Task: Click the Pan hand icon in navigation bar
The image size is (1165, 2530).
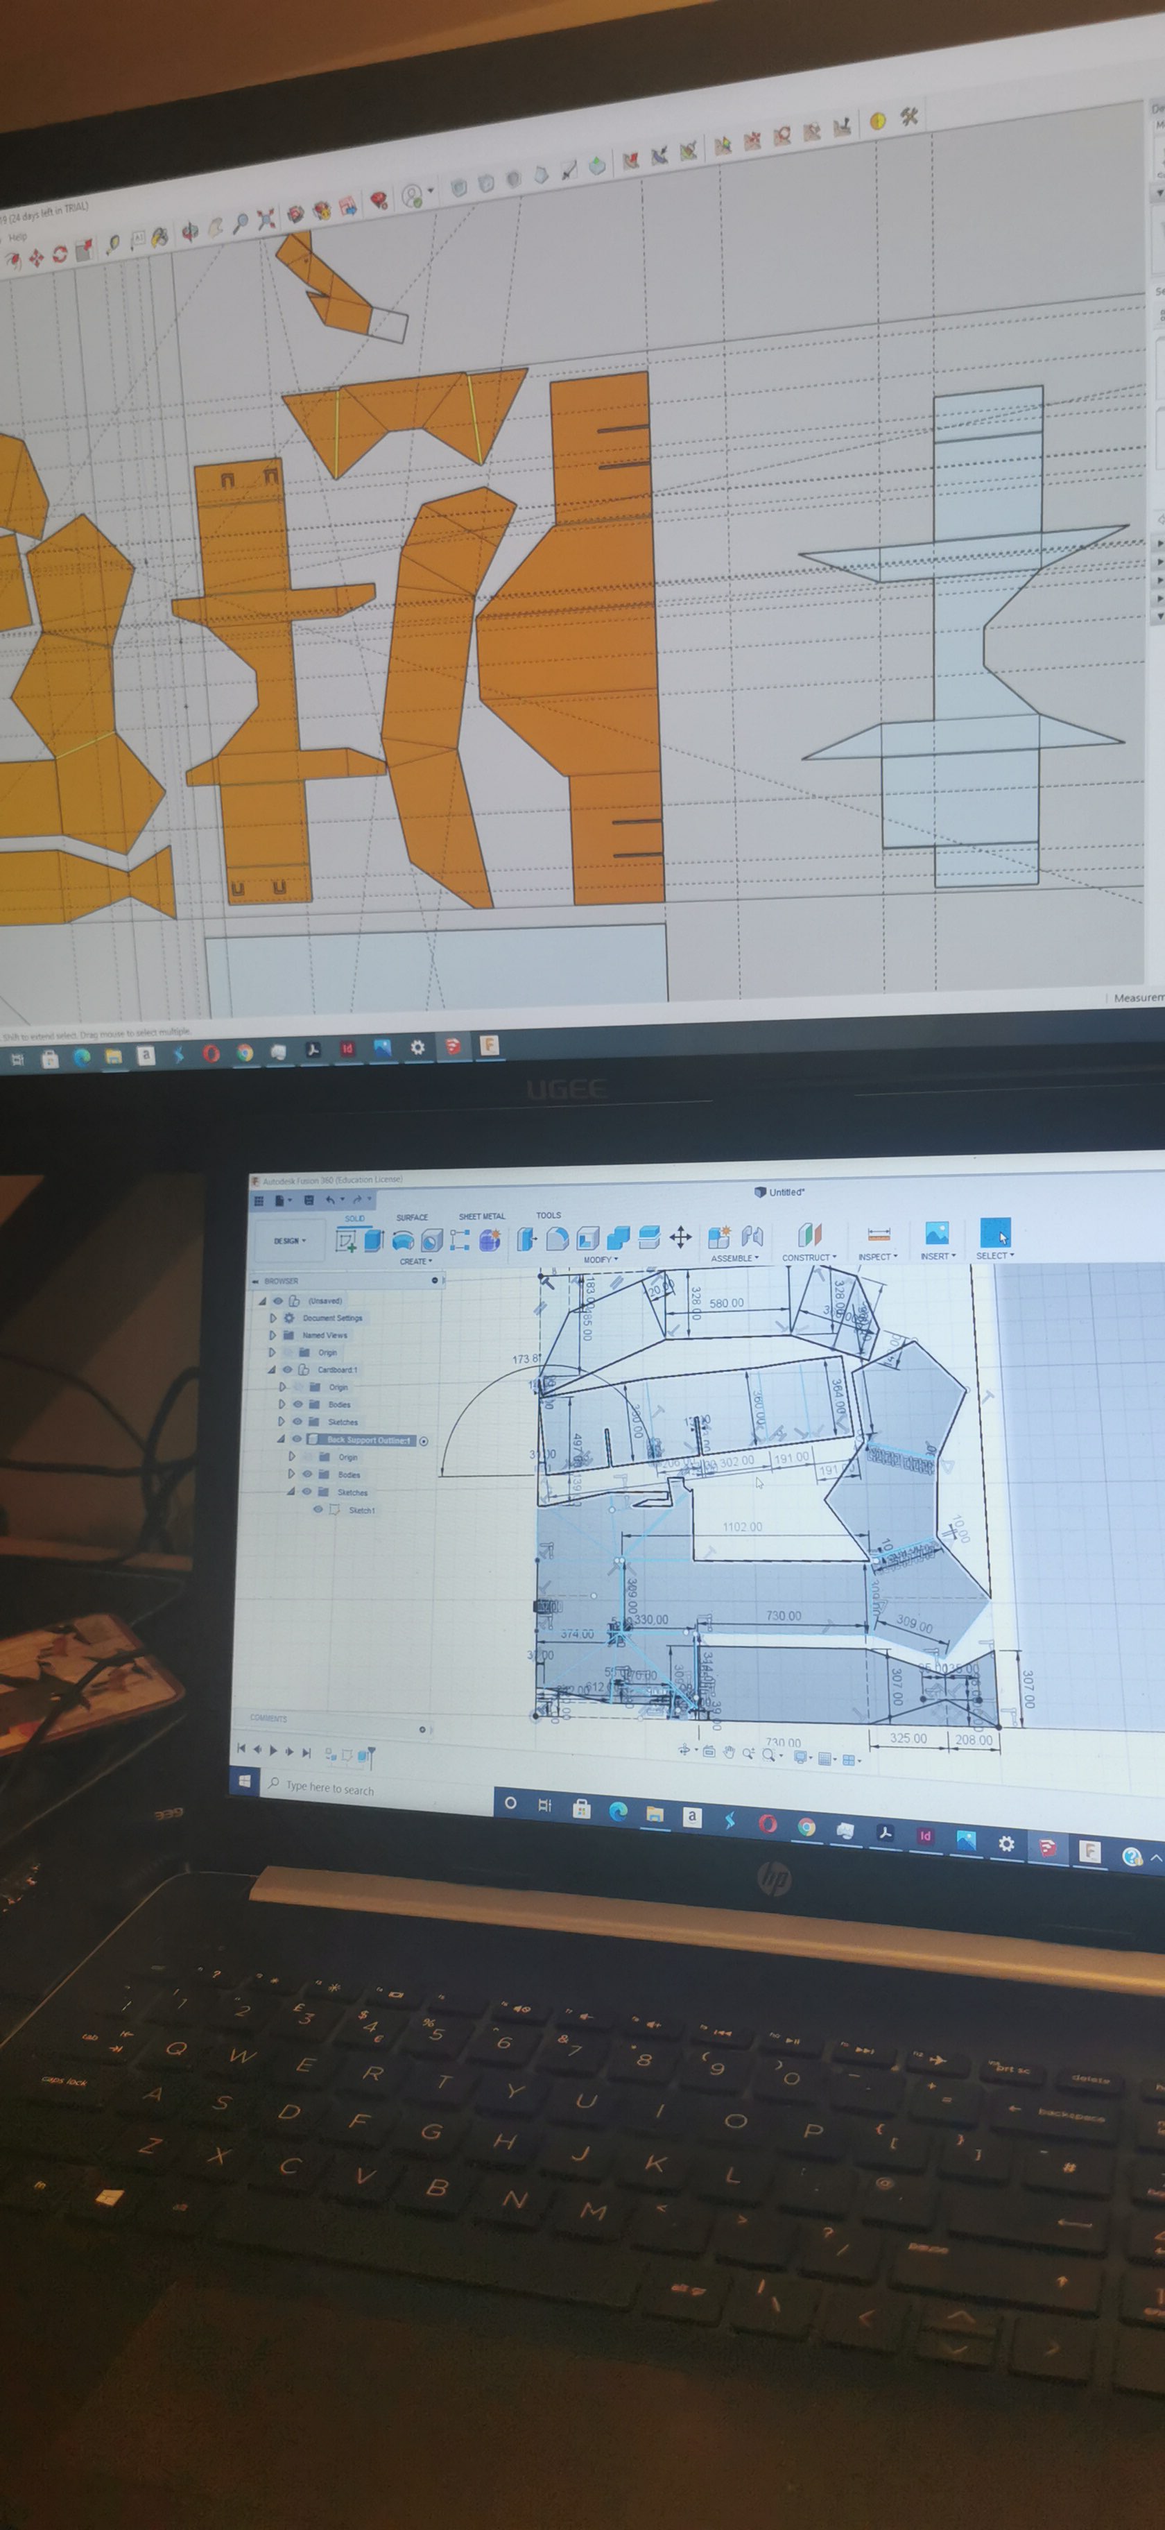Action: (729, 1752)
